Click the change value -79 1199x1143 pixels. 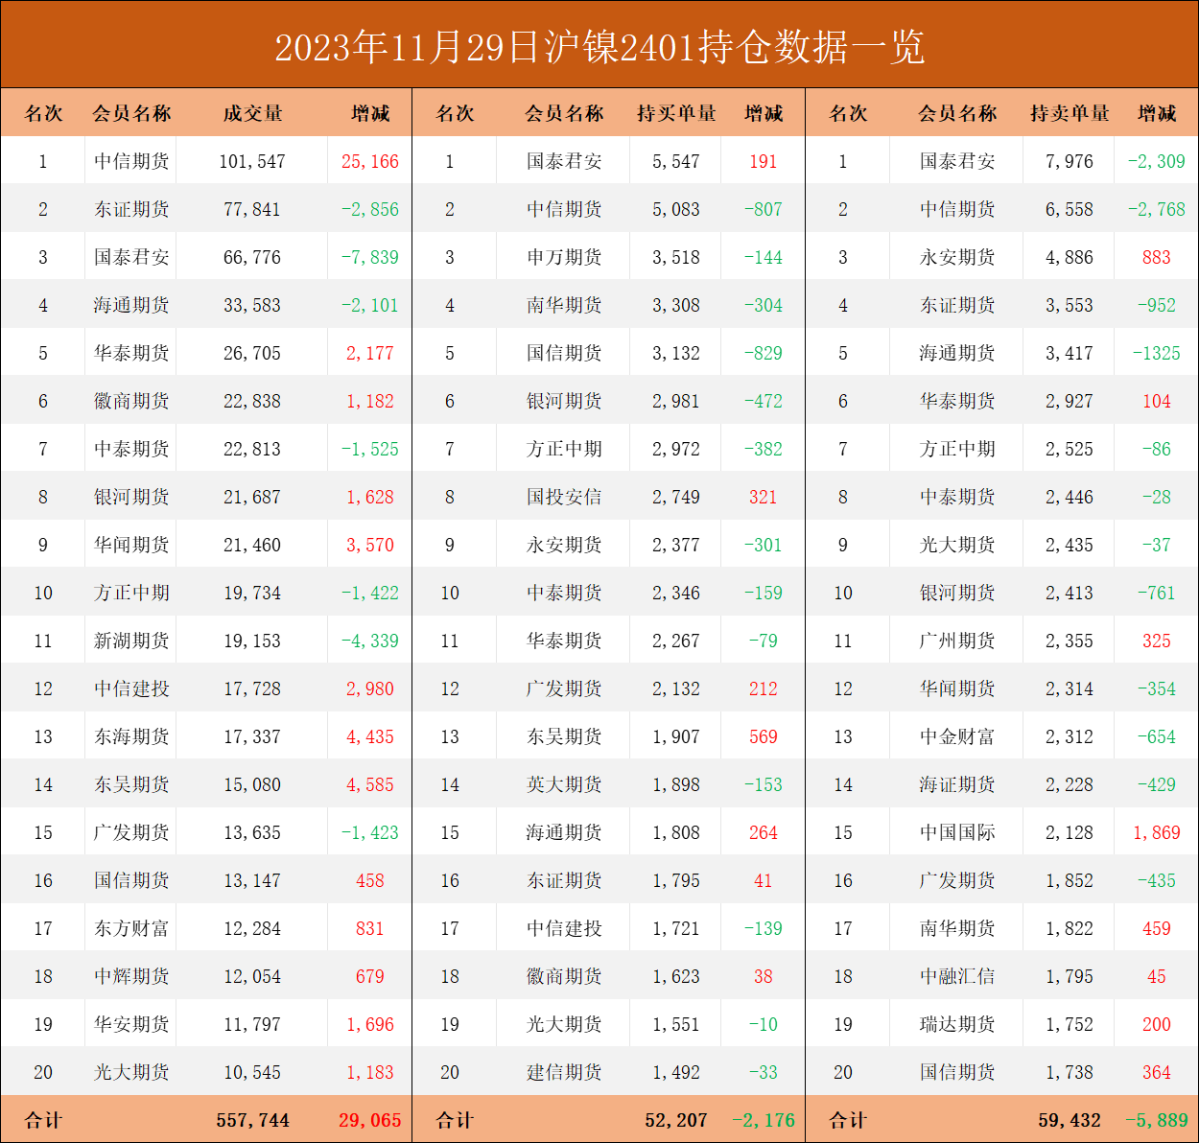tap(764, 641)
